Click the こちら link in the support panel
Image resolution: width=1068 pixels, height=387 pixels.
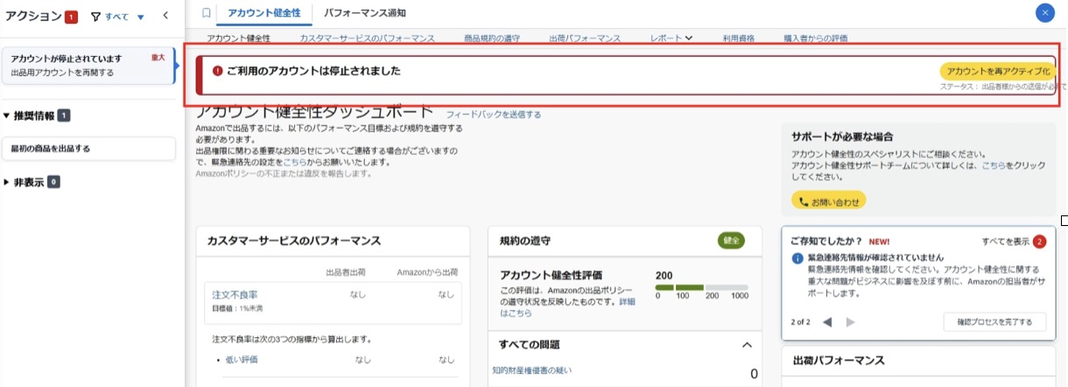tap(993, 165)
